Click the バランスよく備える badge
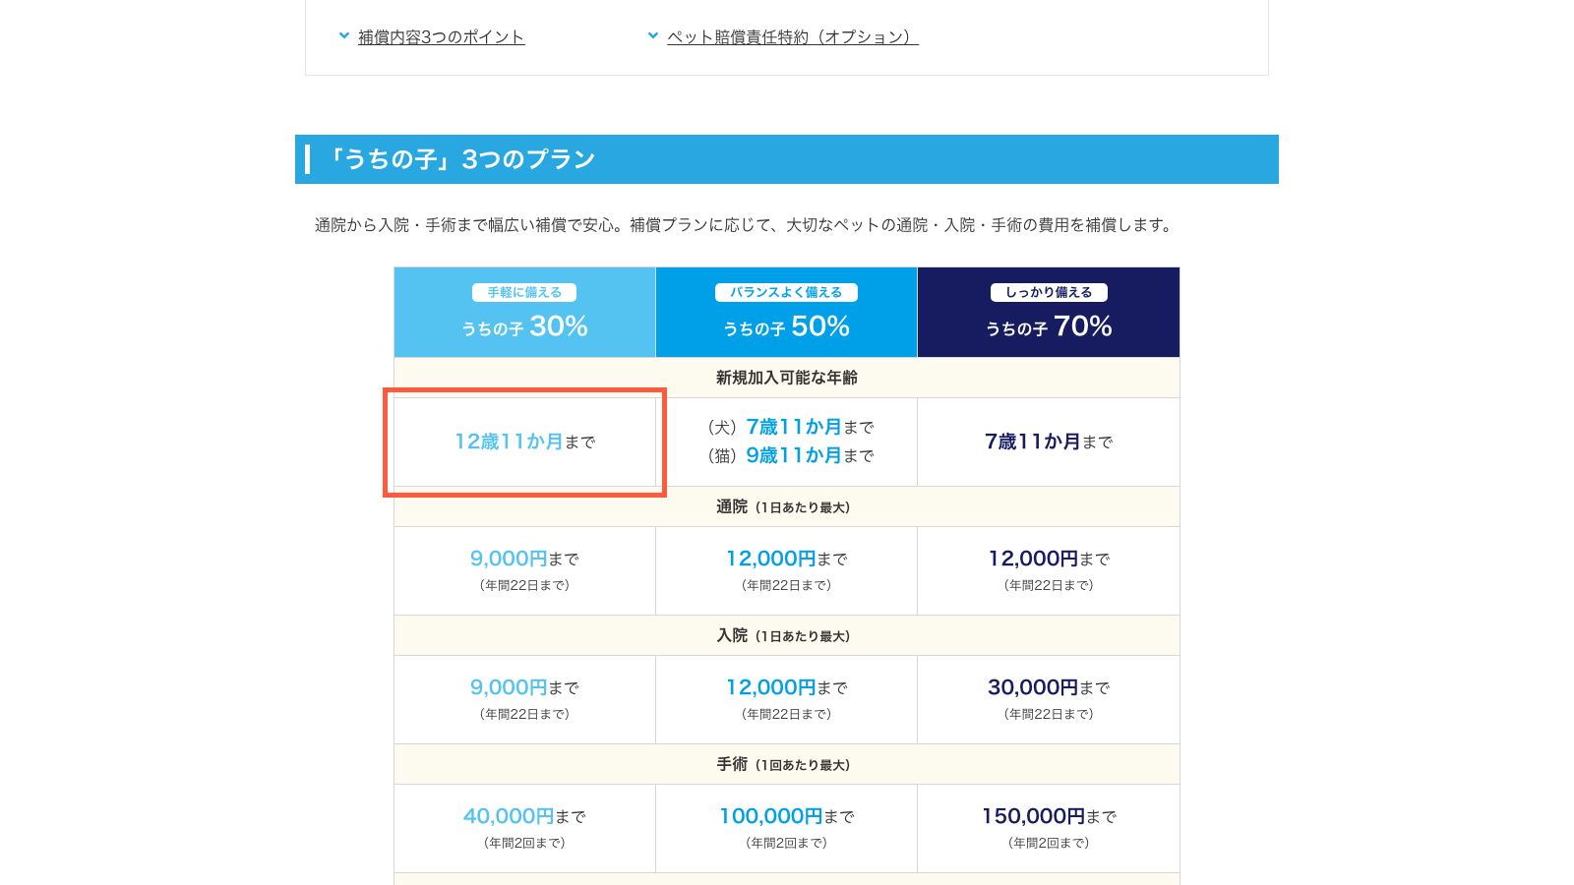This screenshot has height=885, width=1574. 786,292
